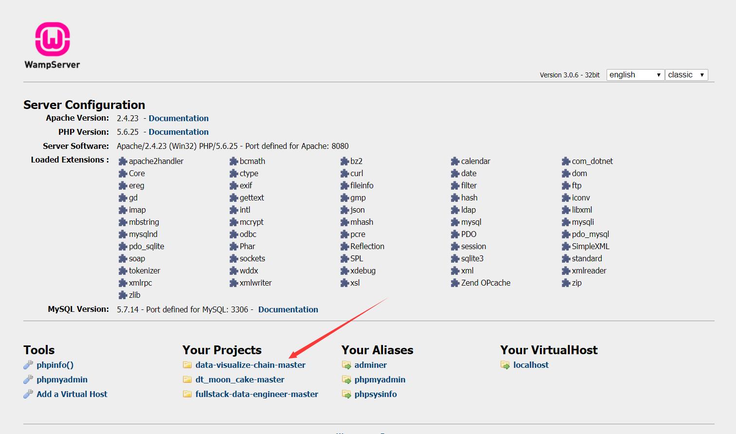Image resolution: width=736 pixels, height=434 pixels.
Task: Click the icon beside localhost virtual host
Action: pos(505,365)
